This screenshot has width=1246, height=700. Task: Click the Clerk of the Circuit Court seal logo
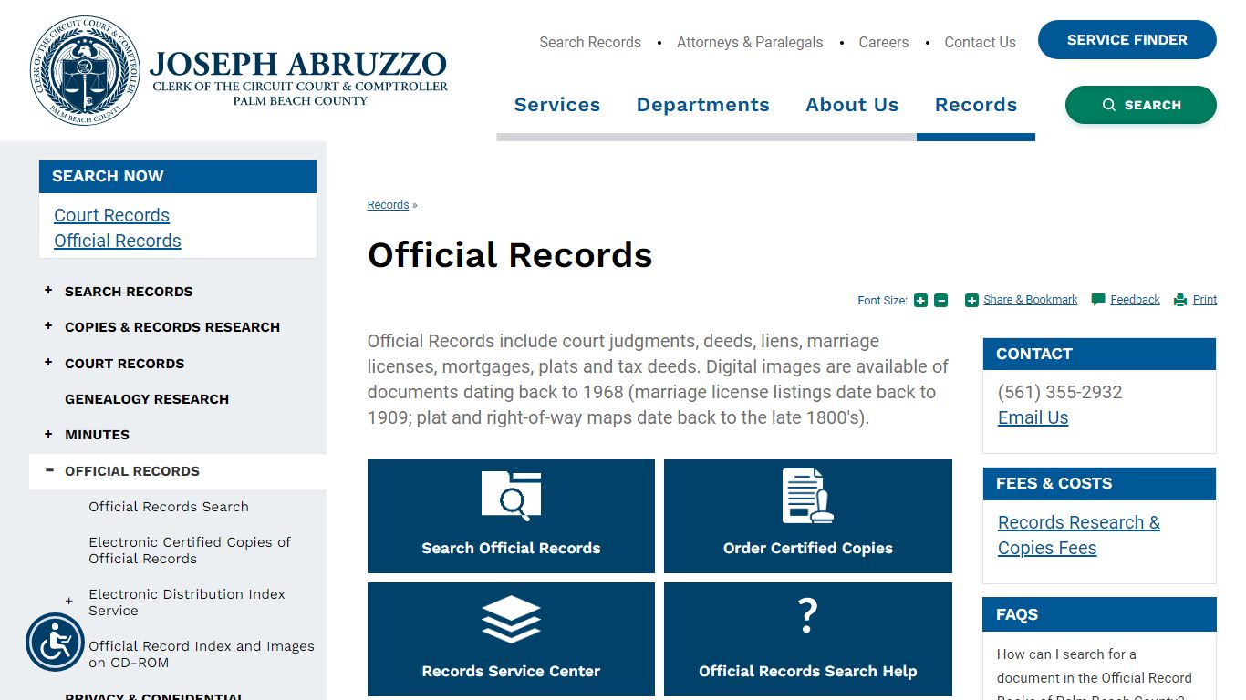point(85,70)
